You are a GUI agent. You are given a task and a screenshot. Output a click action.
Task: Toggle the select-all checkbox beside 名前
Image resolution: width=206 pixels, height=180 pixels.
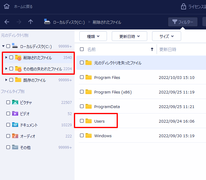point(82,49)
